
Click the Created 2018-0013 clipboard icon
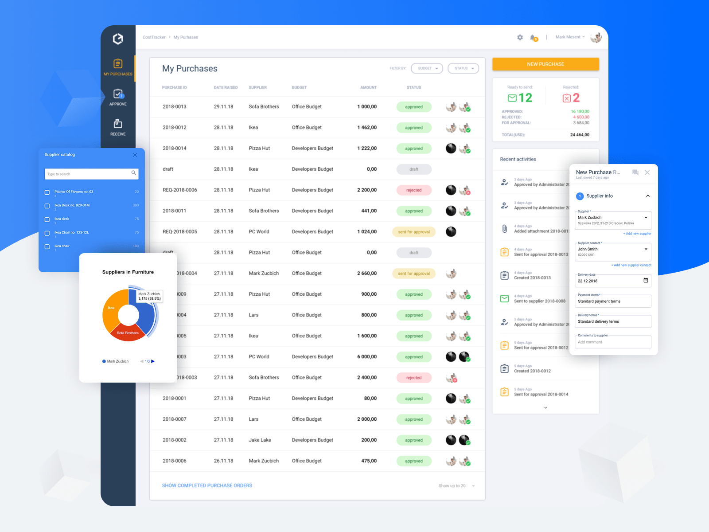coord(504,275)
